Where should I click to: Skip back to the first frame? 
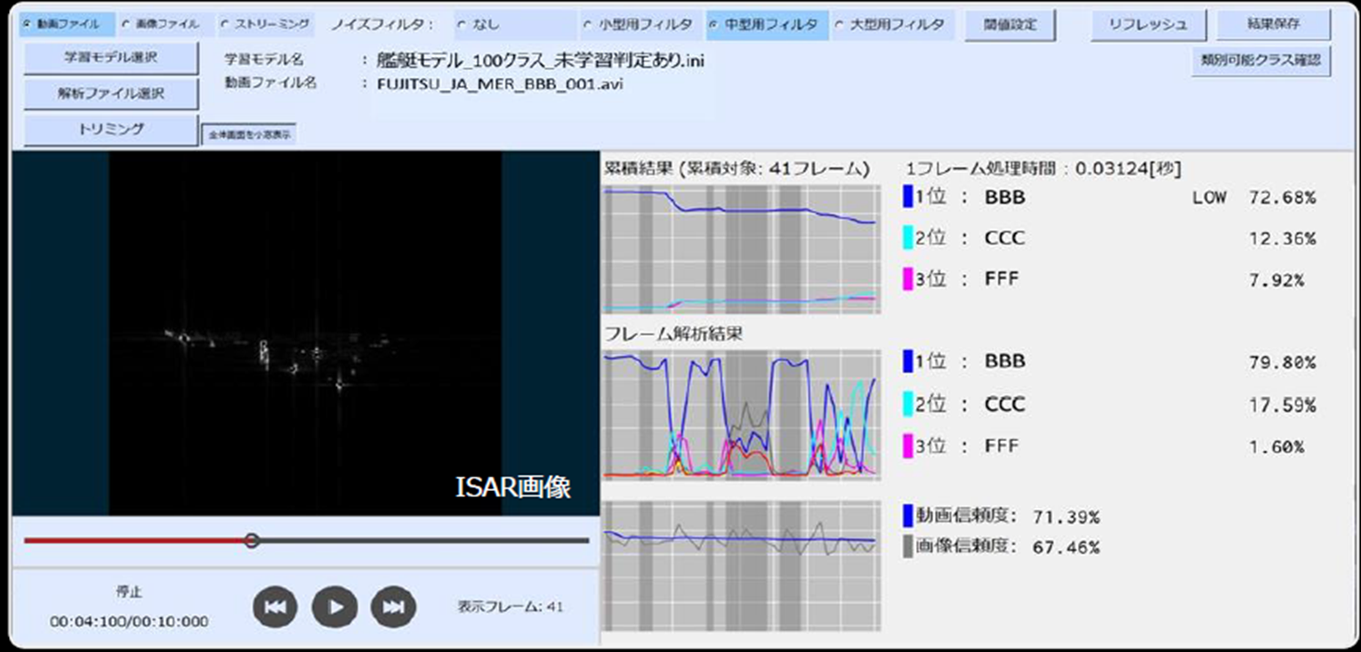click(275, 607)
